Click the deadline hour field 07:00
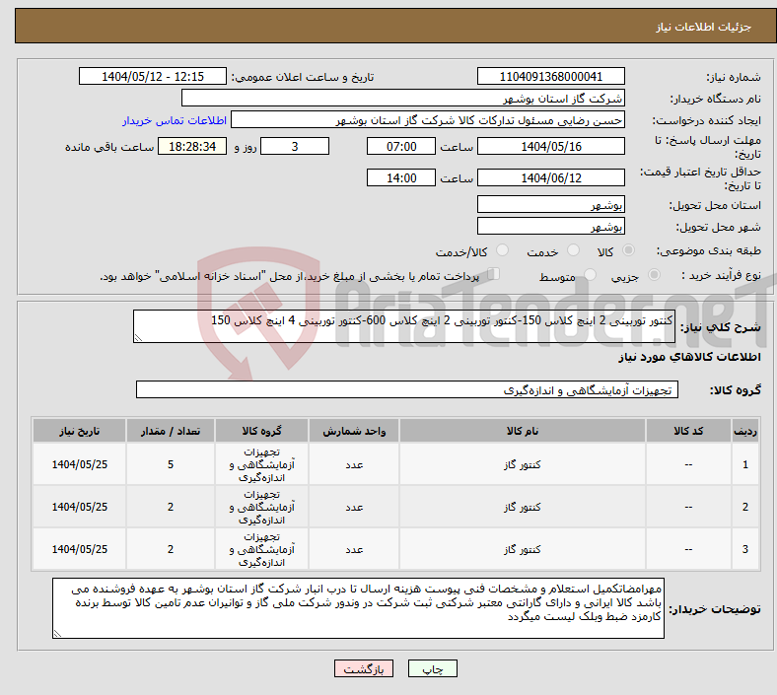777x695 pixels. tap(401, 146)
